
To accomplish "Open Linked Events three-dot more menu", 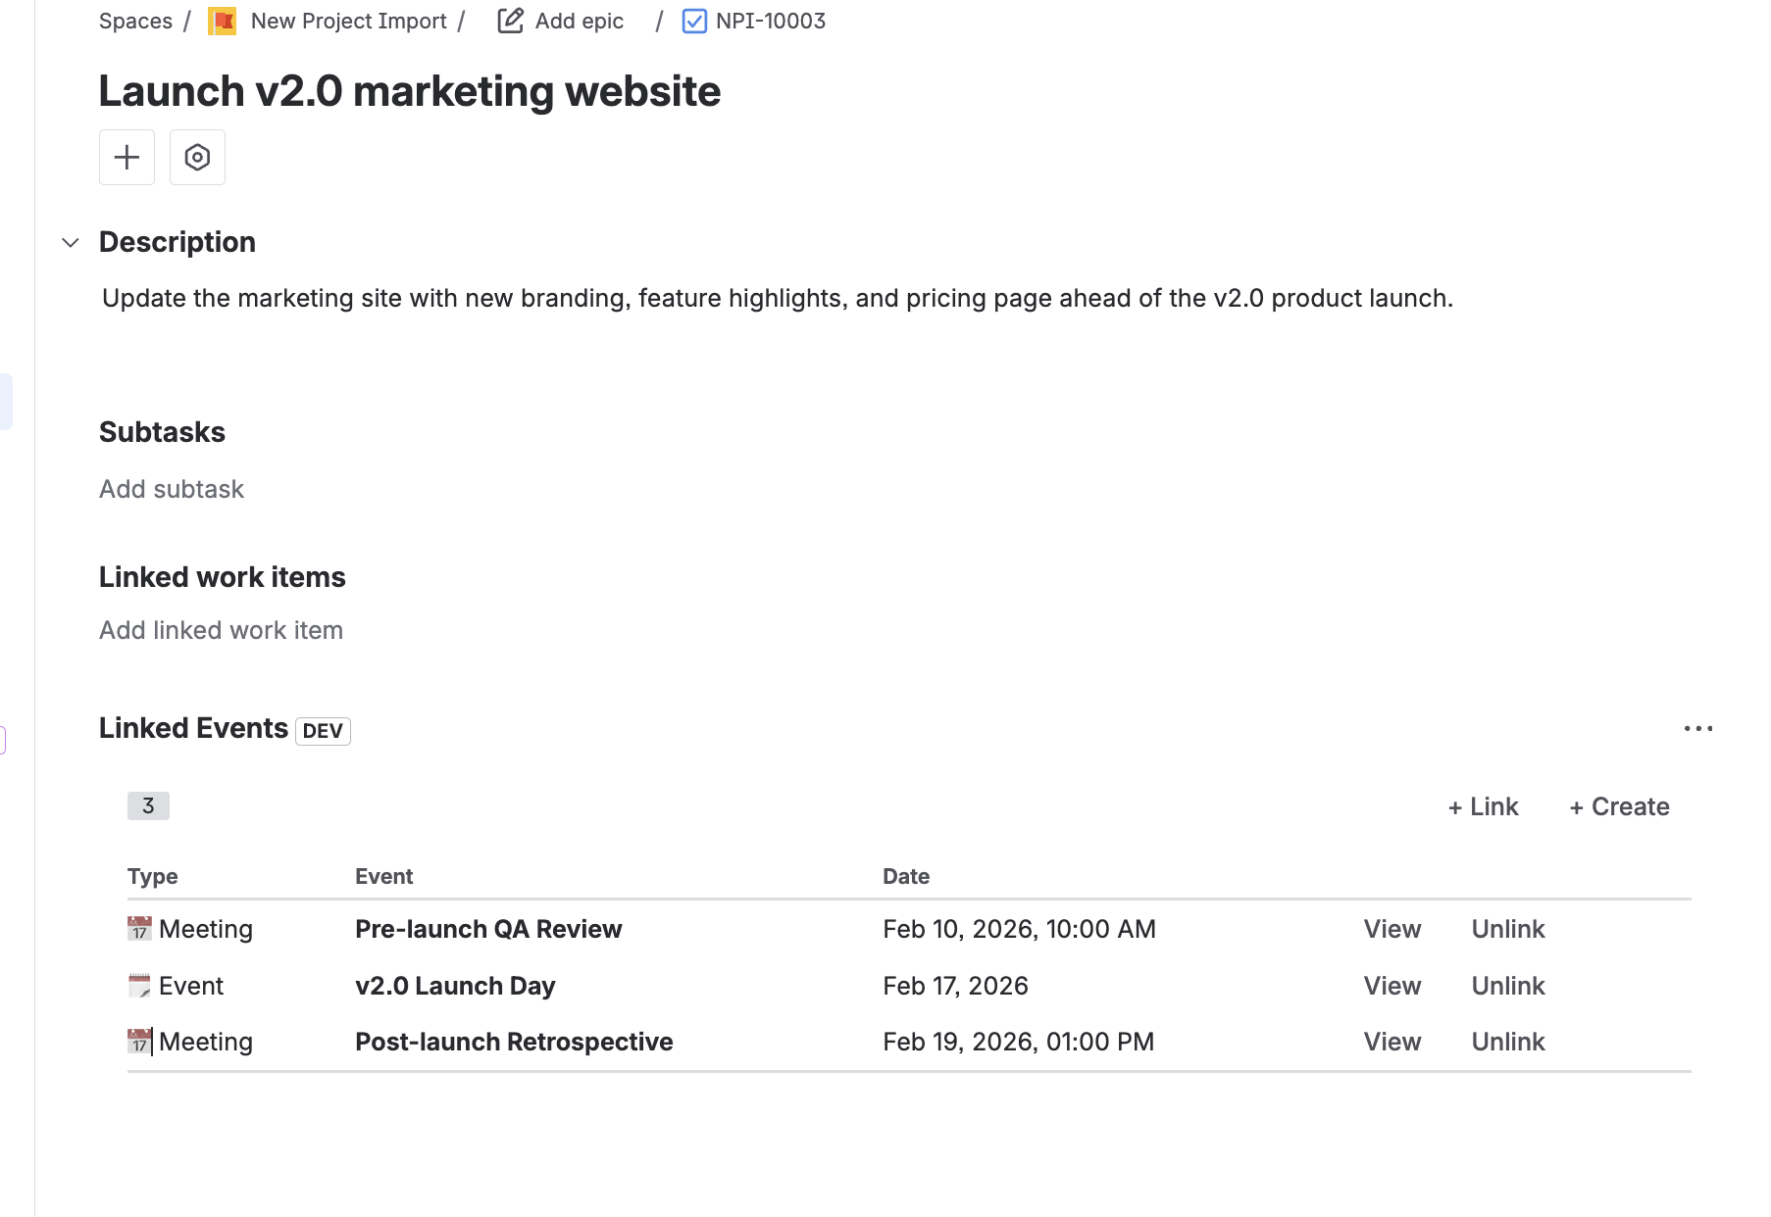I will (x=1697, y=728).
